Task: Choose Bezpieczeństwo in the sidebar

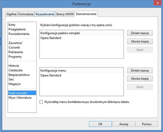Action: 22,75
